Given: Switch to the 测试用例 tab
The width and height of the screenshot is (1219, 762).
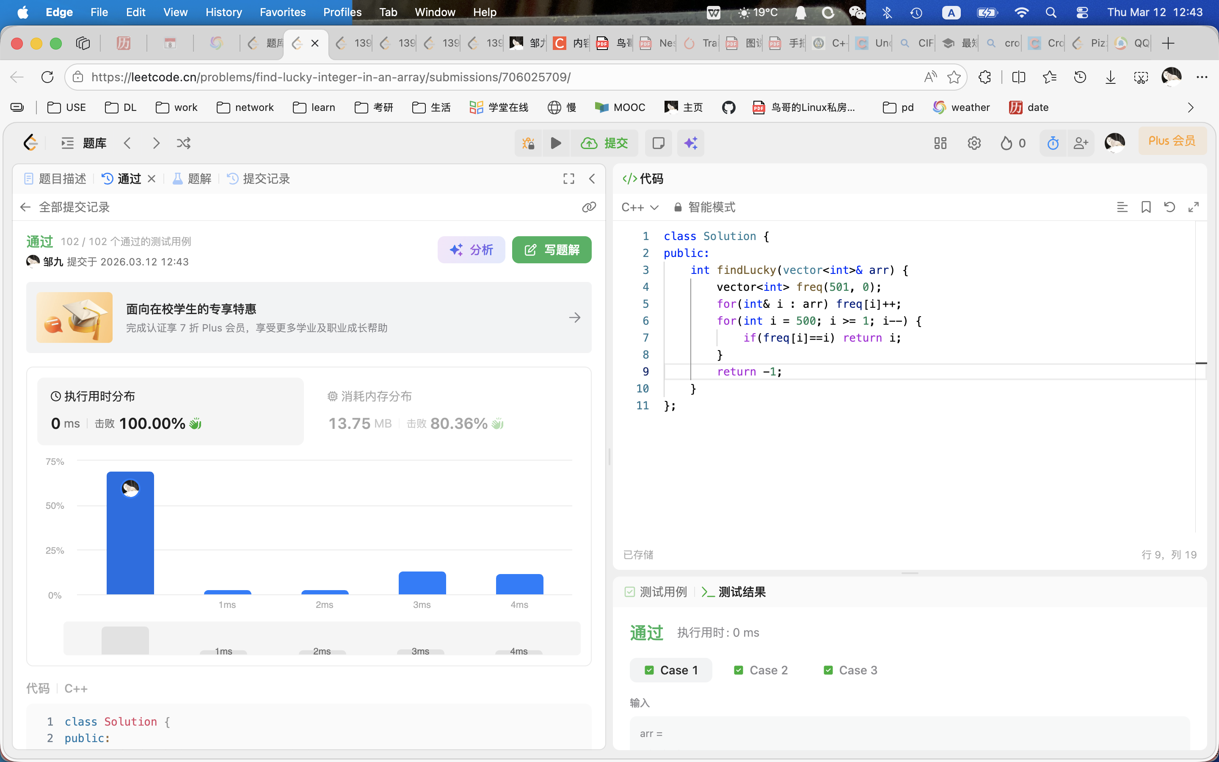Looking at the screenshot, I should [656, 592].
